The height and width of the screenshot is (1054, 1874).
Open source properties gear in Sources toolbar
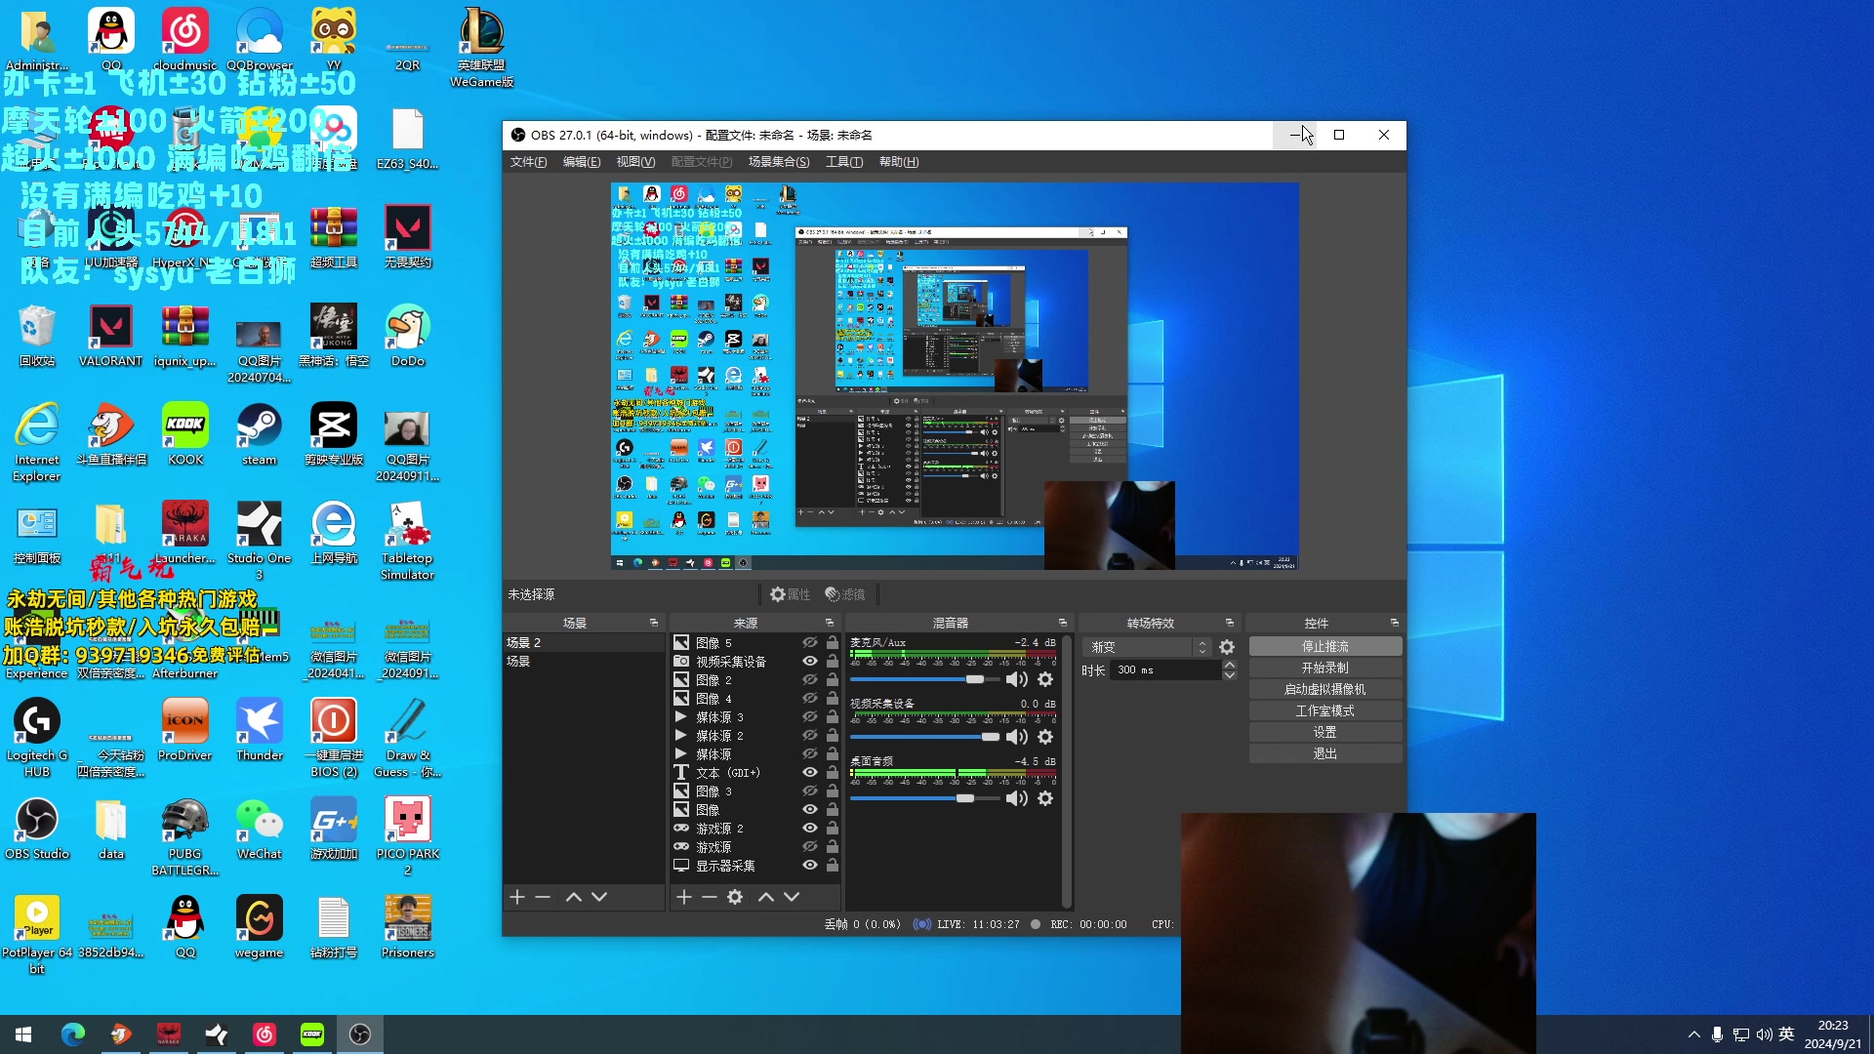tap(735, 897)
